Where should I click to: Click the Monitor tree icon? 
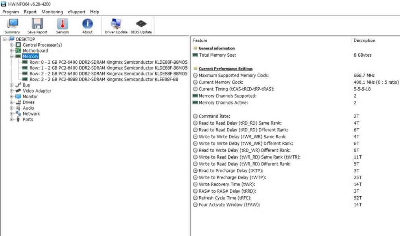pos(18,96)
